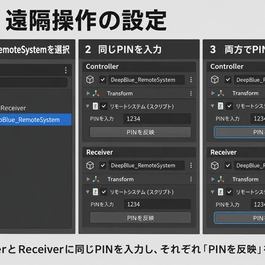Click the cube icon in step 3 Receiver

[x=215, y=165]
